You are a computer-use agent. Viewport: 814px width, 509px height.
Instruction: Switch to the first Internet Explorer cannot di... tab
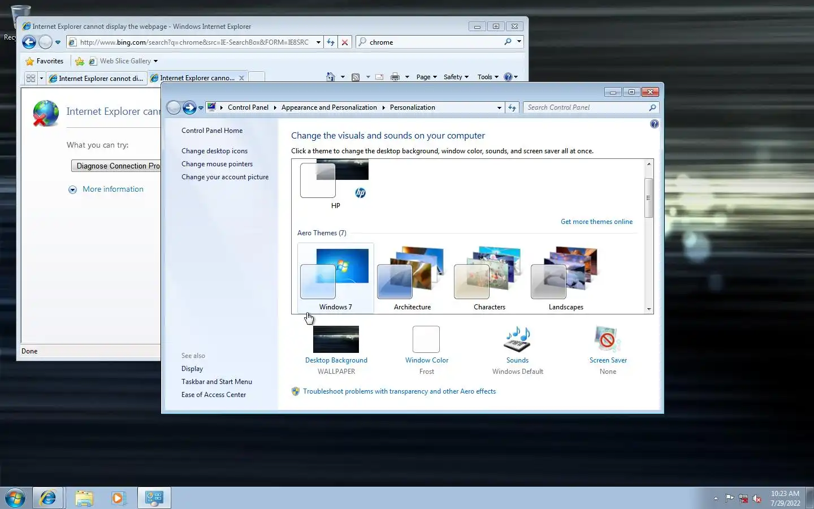coord(97,78)
